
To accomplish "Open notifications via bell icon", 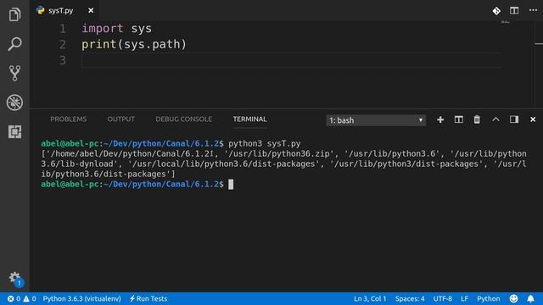I will [530, 299].
